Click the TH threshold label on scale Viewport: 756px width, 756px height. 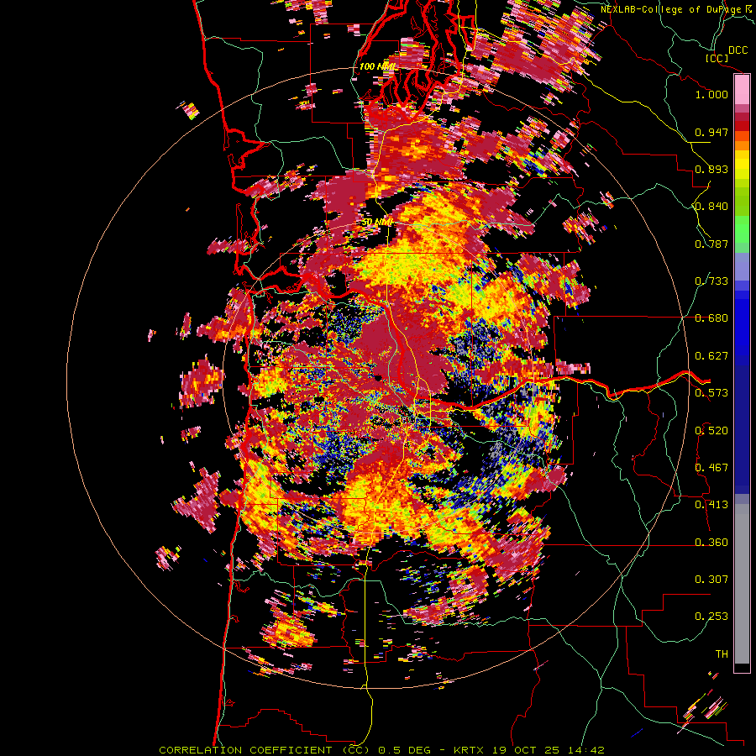coord(722,654)
